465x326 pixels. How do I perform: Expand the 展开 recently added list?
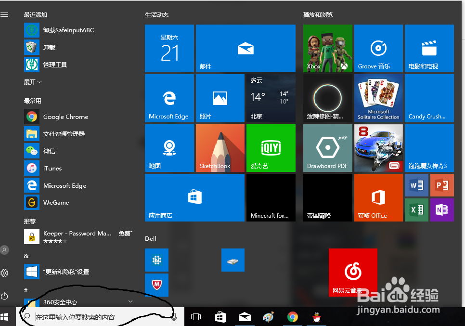pyautogui.click(x=33, y=82)
